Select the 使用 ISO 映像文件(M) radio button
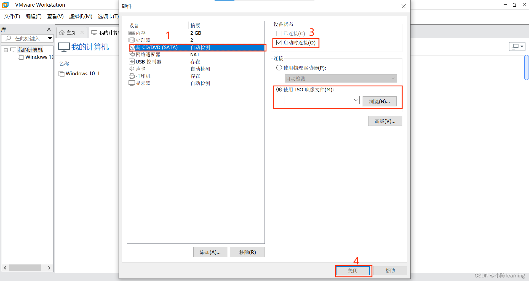 point(279,89)
